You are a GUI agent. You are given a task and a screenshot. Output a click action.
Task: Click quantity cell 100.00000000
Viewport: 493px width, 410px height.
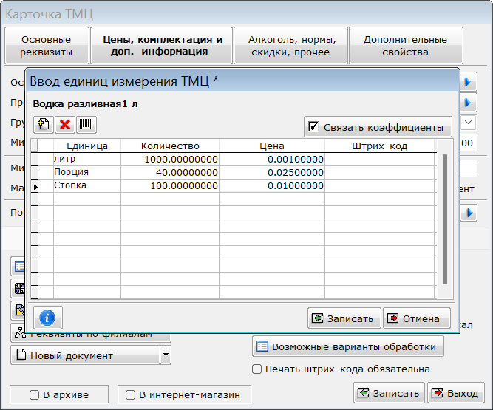pos(170,185)
